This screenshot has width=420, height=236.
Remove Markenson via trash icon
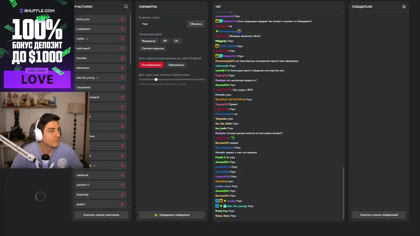122,68
